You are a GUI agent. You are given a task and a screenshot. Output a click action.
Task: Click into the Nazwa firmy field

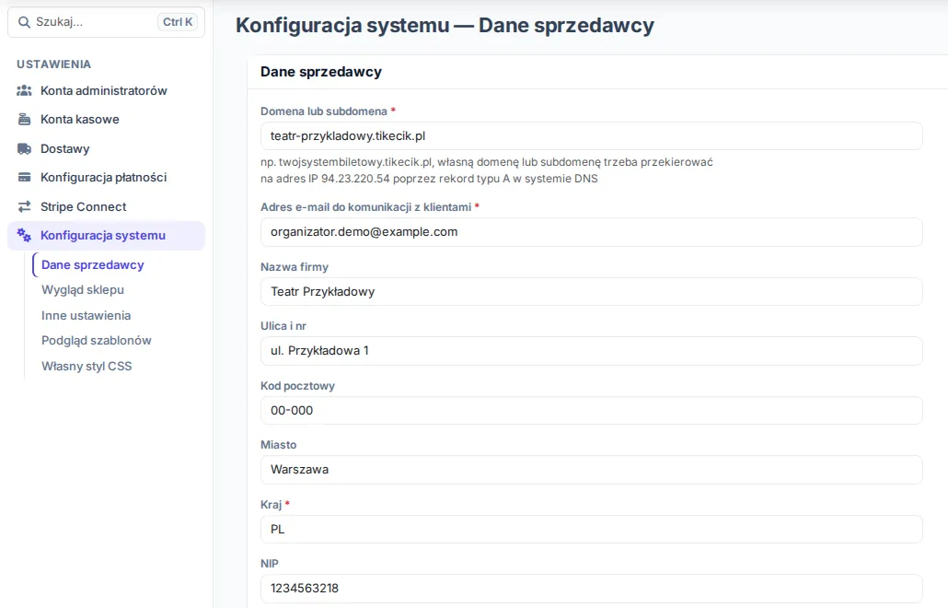[x=591, y=292]
